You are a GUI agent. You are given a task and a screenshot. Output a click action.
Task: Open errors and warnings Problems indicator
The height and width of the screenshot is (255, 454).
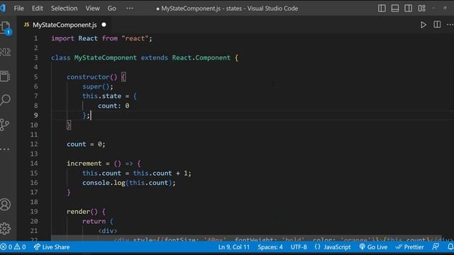click(x=13, y=247)
